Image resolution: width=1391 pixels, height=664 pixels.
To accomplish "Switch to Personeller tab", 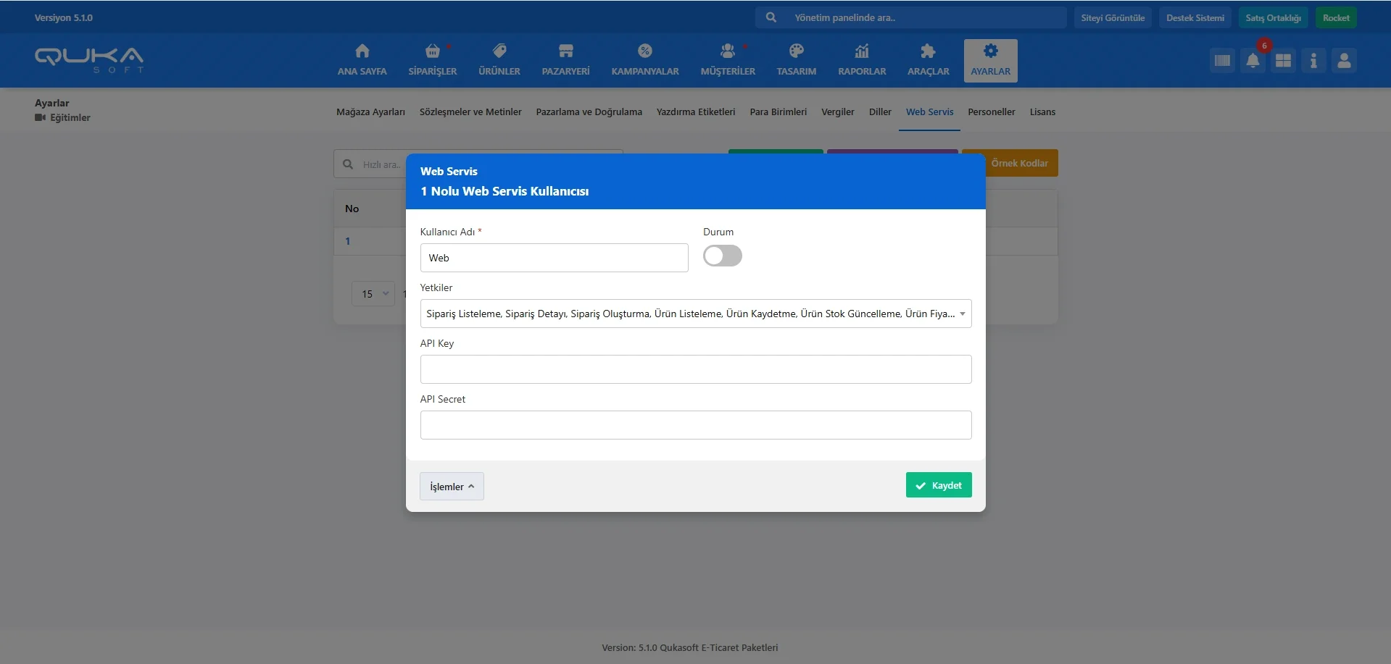I will tap(991, 112).
